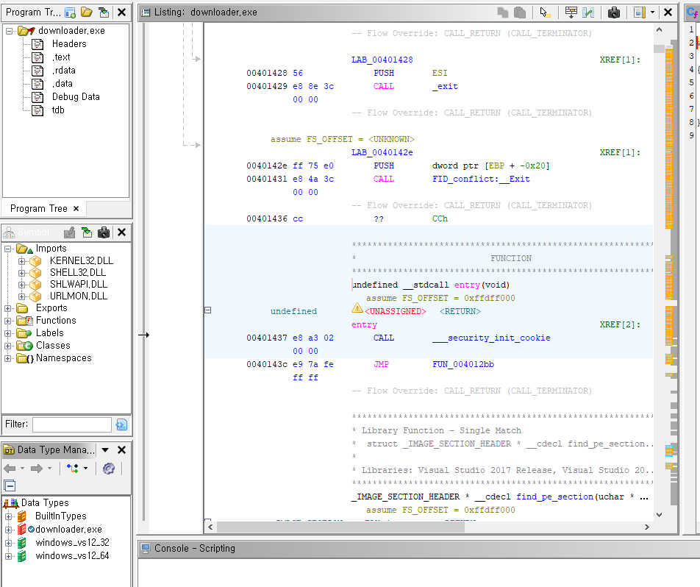Toggle the mouse hover popups cursor icon
The height and width of the screenshot is (587, 700).
(x=544, y=13)
